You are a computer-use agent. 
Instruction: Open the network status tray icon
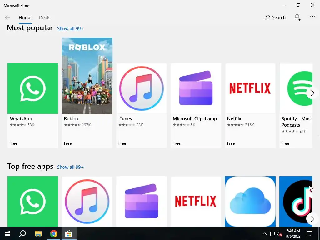click(x=272, y=234)
